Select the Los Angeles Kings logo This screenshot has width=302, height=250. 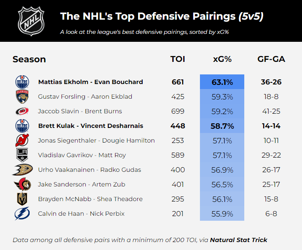tap(22, 155)
